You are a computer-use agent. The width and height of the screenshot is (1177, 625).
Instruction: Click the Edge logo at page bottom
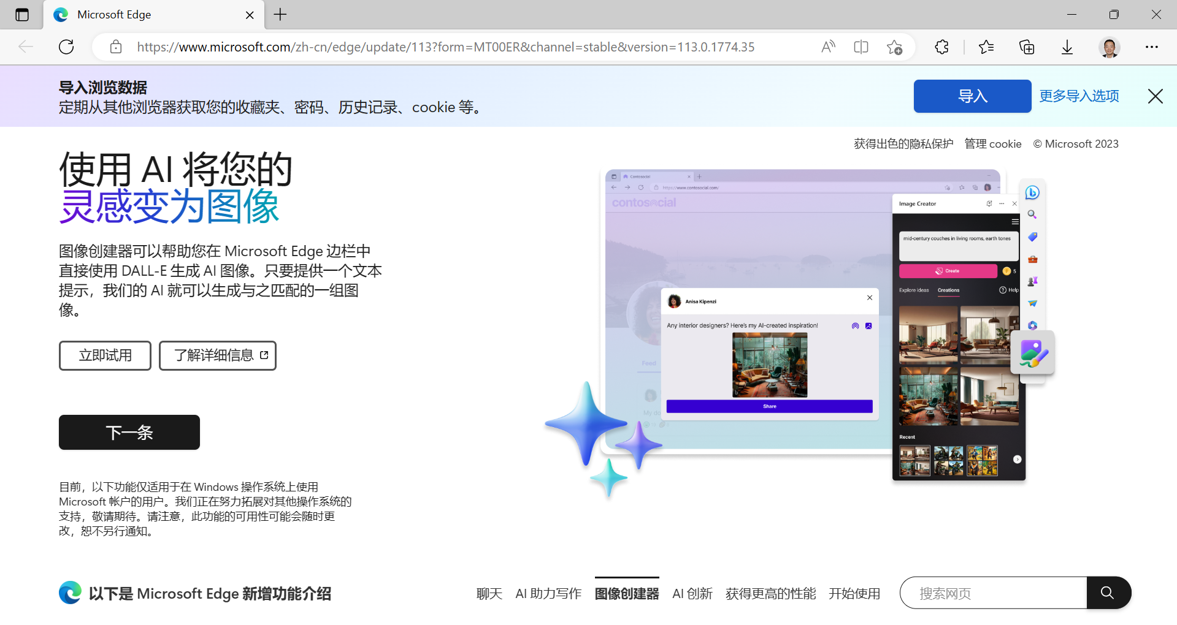pyautogui.click(x=70, y=593)
